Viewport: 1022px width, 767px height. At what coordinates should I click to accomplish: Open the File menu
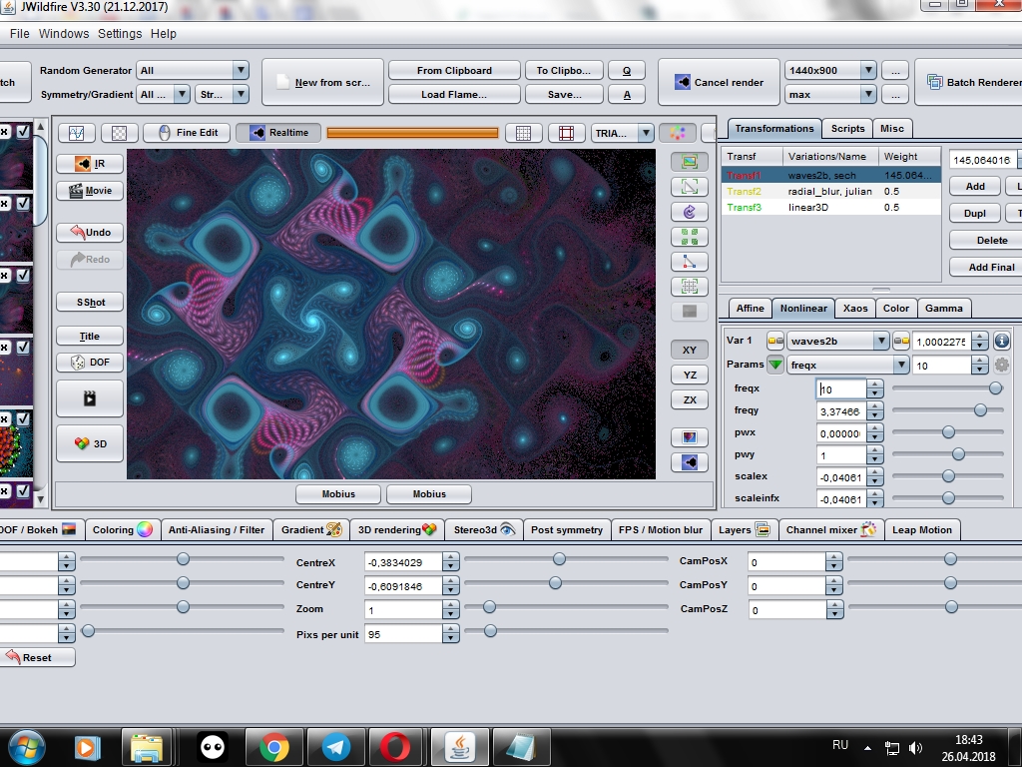20,33
